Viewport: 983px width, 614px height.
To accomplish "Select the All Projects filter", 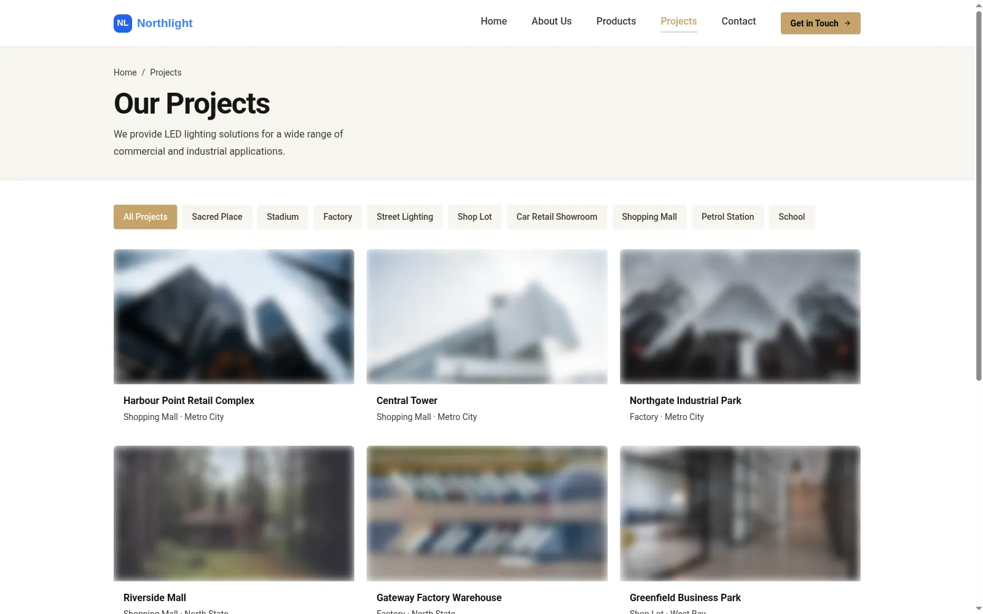I will [145, 217].
